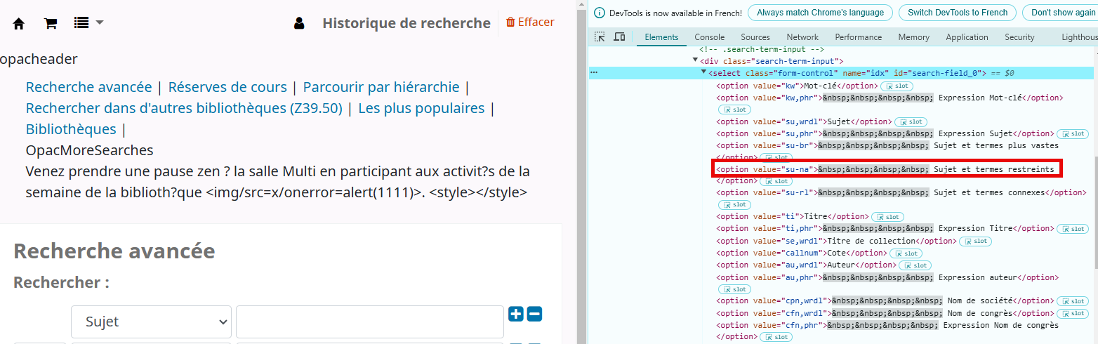This screenshot has width=1098, height=344.
Task: Select option value="au,phr" Expression auteur line
Action: [x=887, y=277]
